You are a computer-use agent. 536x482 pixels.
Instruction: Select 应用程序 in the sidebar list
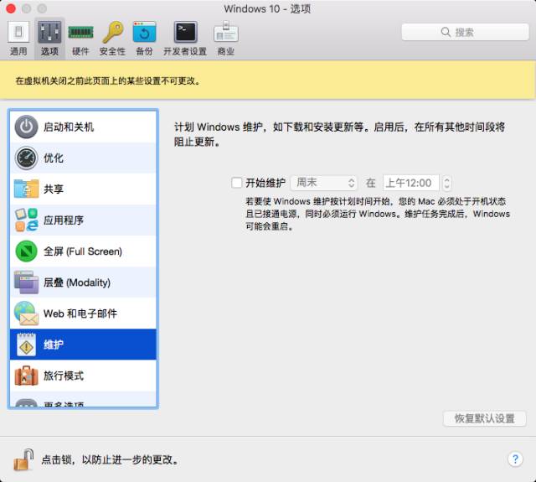[x=83, y=220]
